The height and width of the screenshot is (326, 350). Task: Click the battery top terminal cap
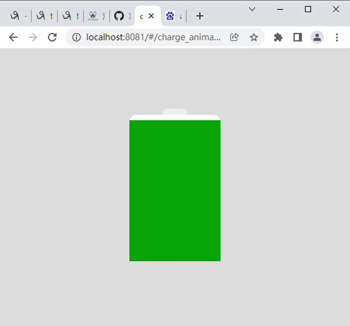coord(175,112)
